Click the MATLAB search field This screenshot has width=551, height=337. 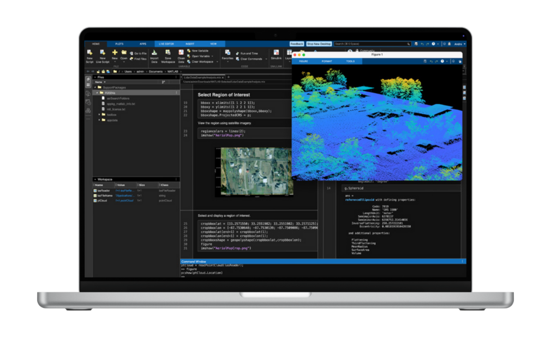click(372, 44)
